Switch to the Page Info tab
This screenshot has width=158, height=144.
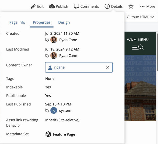tap(17, 22)
